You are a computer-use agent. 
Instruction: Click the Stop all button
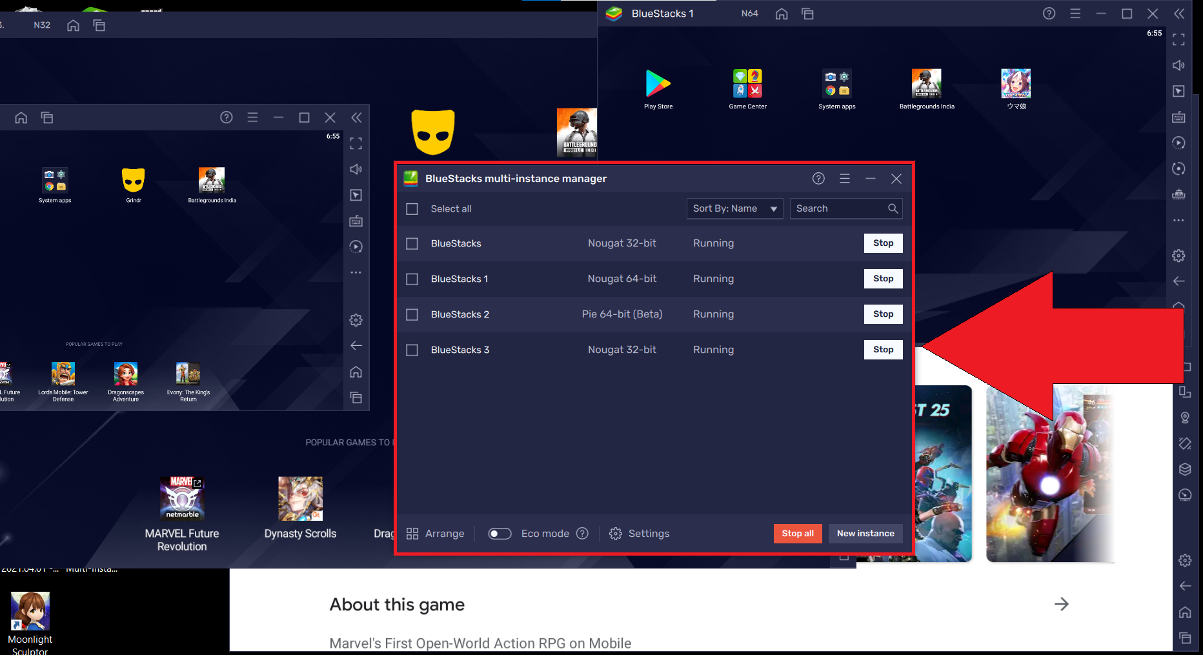tap(798, 534)
